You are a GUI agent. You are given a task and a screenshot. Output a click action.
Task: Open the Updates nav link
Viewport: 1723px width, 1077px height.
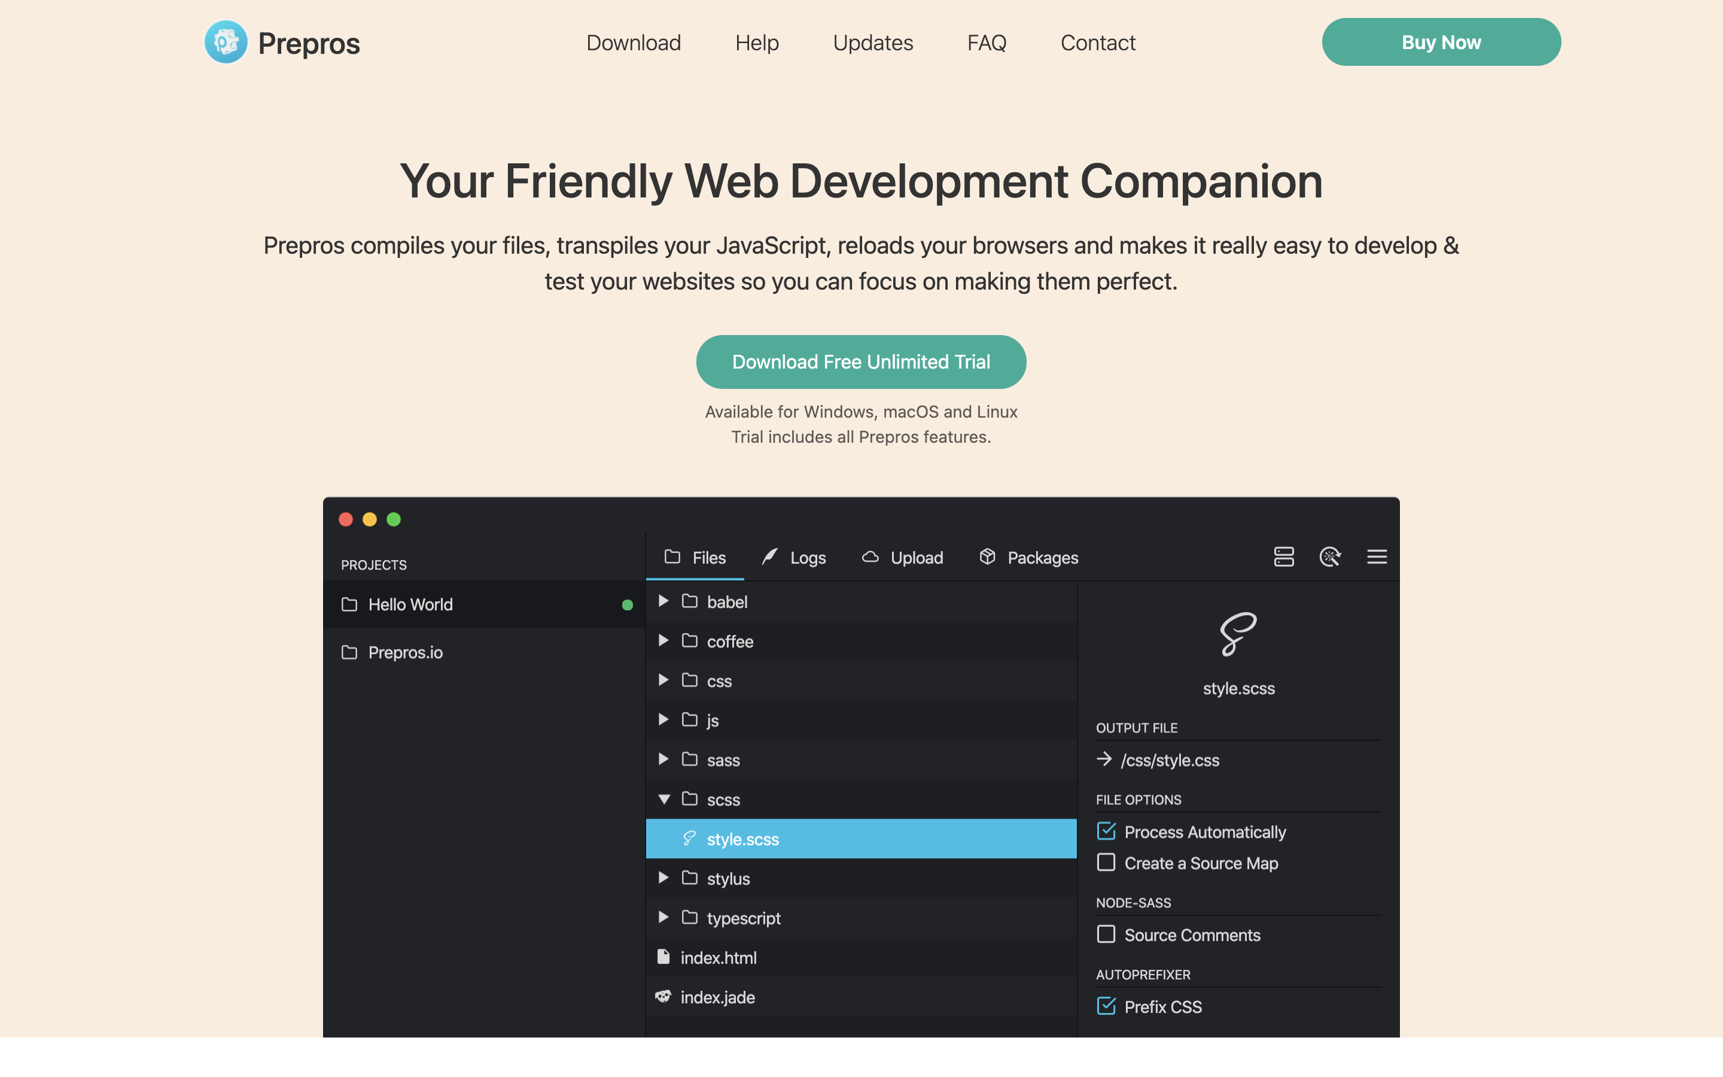point(873,42)
